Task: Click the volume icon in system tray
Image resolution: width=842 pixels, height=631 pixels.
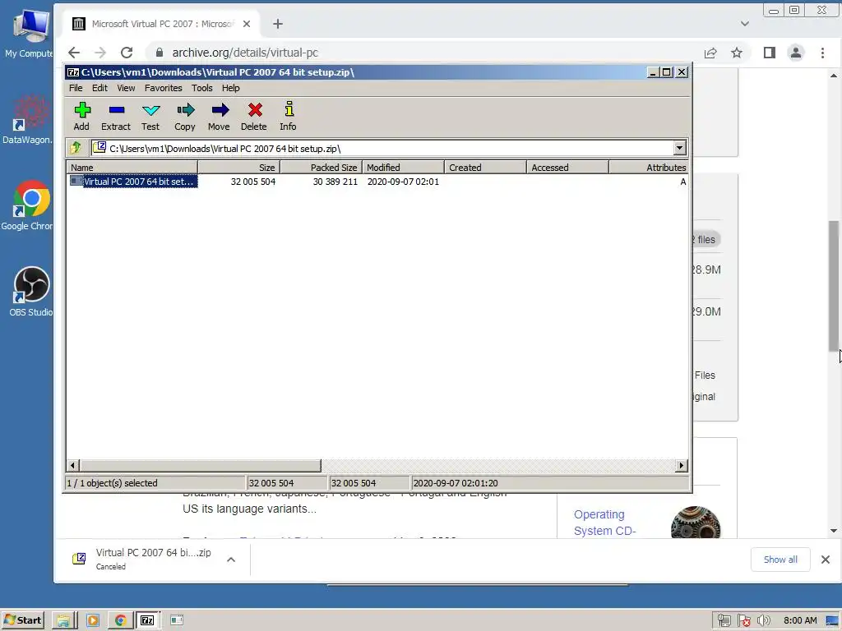Action: coord(763,621)
